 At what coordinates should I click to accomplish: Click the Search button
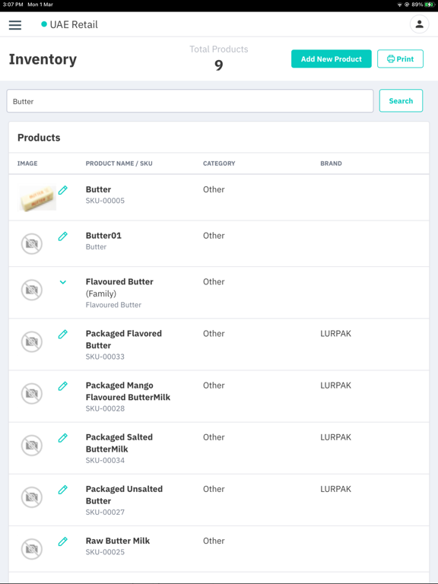click(401, 100)
